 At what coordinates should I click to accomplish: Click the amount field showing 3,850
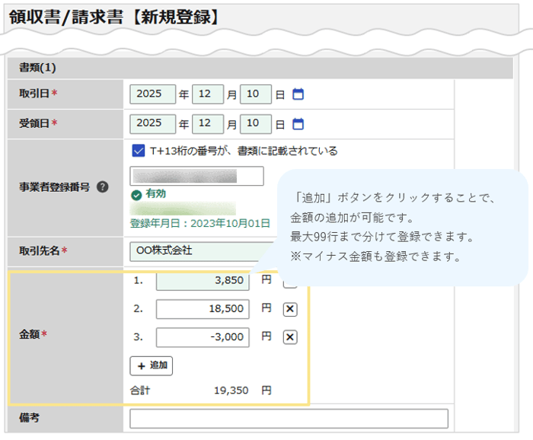[203, 282]
